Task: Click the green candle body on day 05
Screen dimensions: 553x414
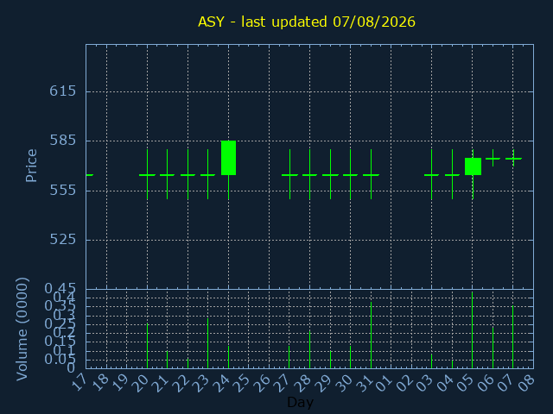Action: tap(473, 166)
